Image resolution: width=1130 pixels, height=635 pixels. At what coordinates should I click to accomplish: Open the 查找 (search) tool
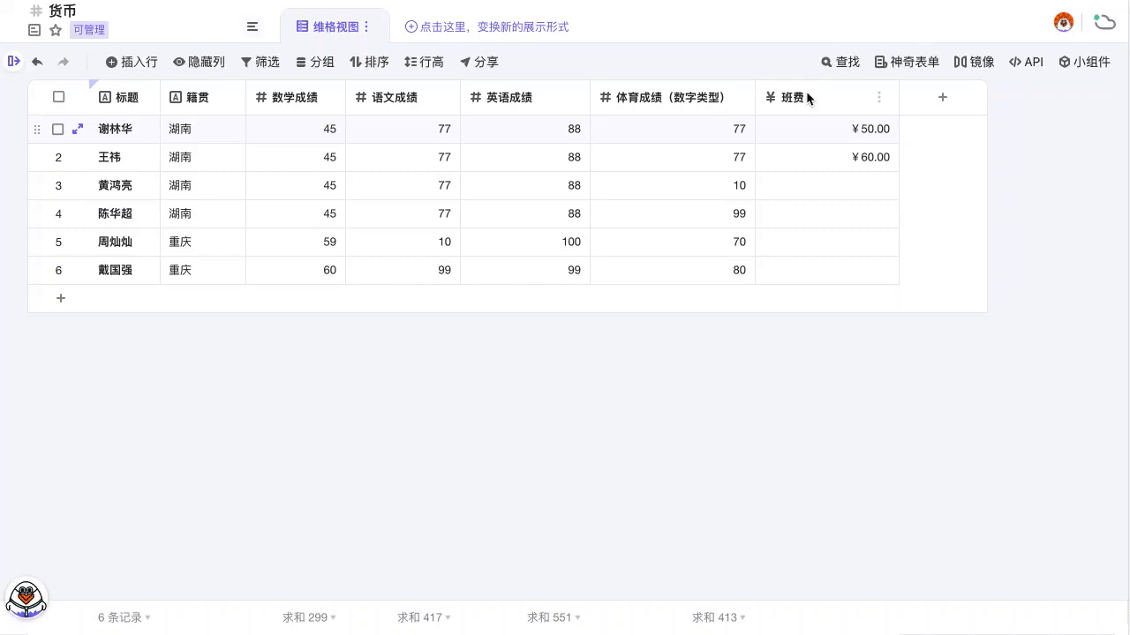tap(839, 62)
